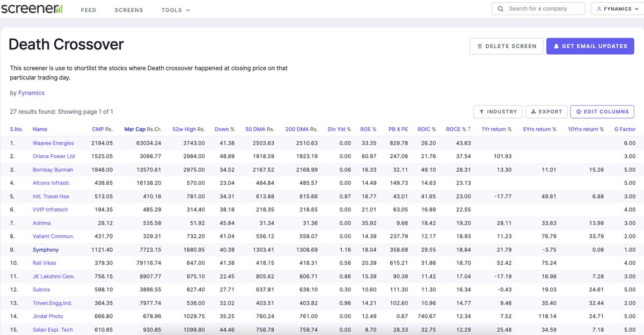Viewport: 644px width, 335px height.
Task: Expand the TOOLS dropdown menu
Action: [175, 10]
